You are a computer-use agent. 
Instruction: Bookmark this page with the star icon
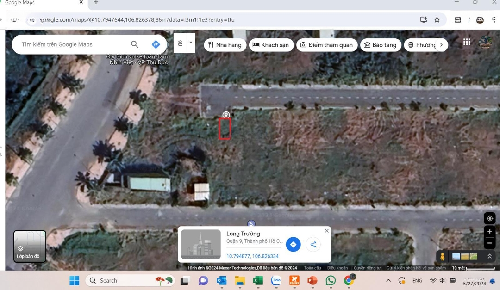tap(437, 19)
